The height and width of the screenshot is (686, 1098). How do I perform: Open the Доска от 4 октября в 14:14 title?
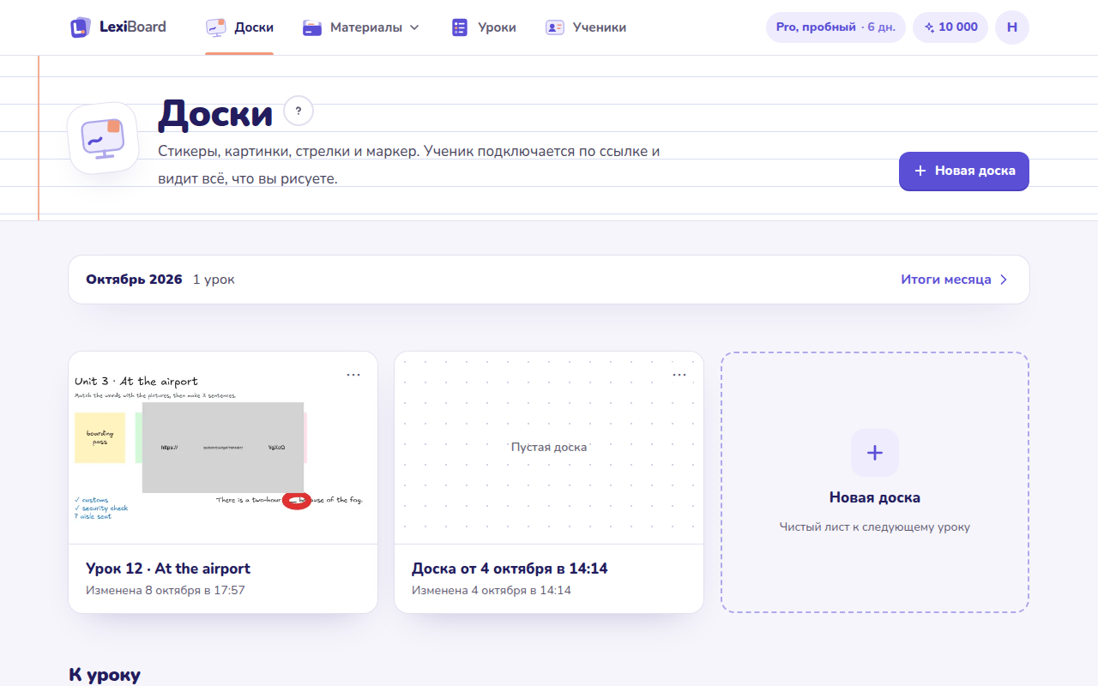pyautogui.click(x=510, y=569)
